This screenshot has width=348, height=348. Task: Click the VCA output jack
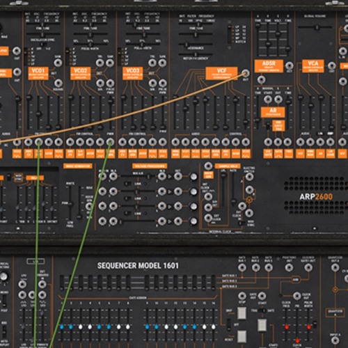pyautogui.click(x=332, y=65)
